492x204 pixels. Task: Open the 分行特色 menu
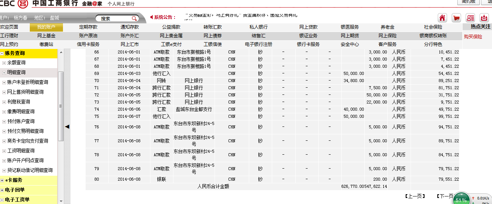pos(433,44)
